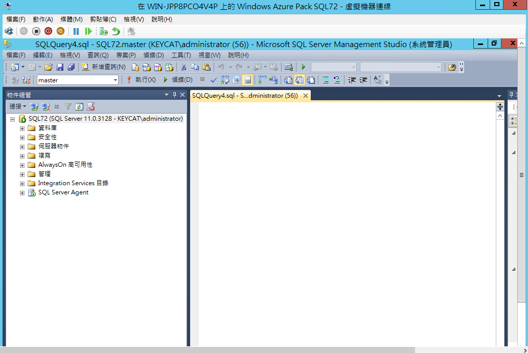Open the SSMS 專案(P) menu
The image size is (528, 353).
126,55
